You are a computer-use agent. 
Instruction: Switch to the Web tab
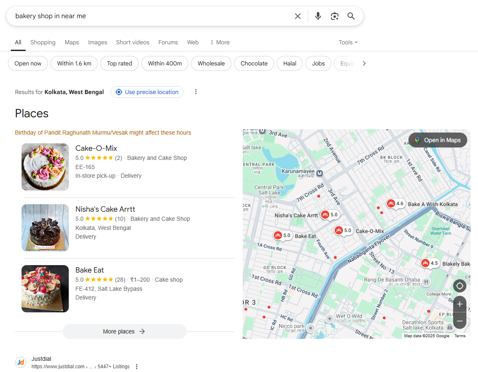193,42
